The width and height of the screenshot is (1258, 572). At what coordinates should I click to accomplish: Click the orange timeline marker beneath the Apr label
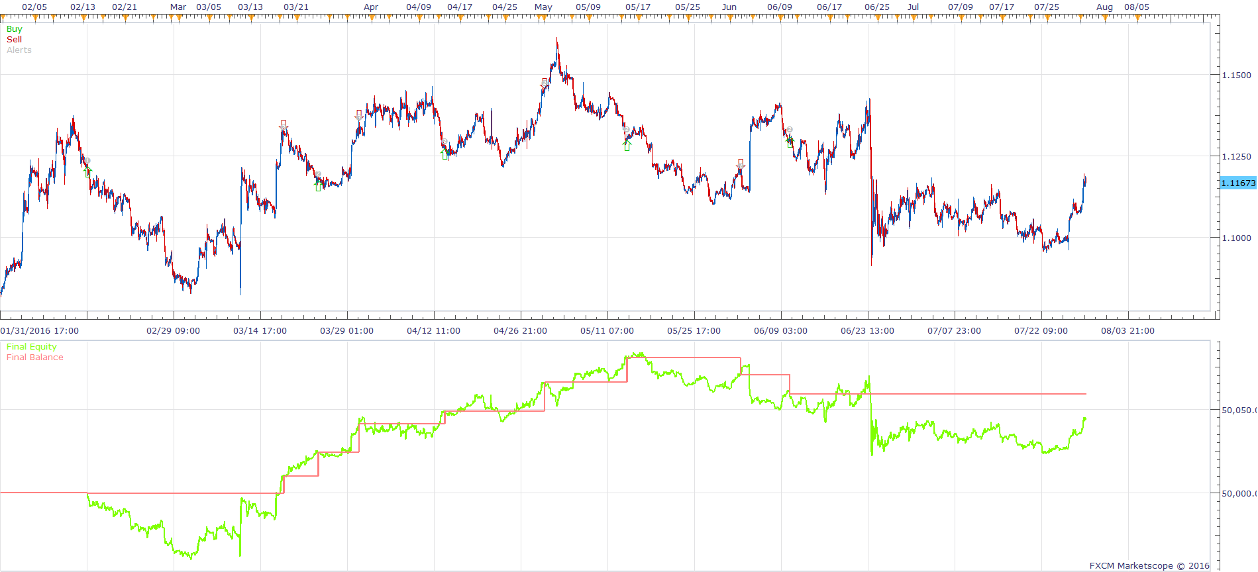371,19
